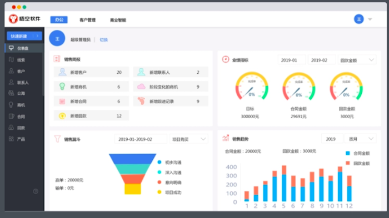Click the 阶段变化的商机 pink cloud icon

tap(141, 87)
